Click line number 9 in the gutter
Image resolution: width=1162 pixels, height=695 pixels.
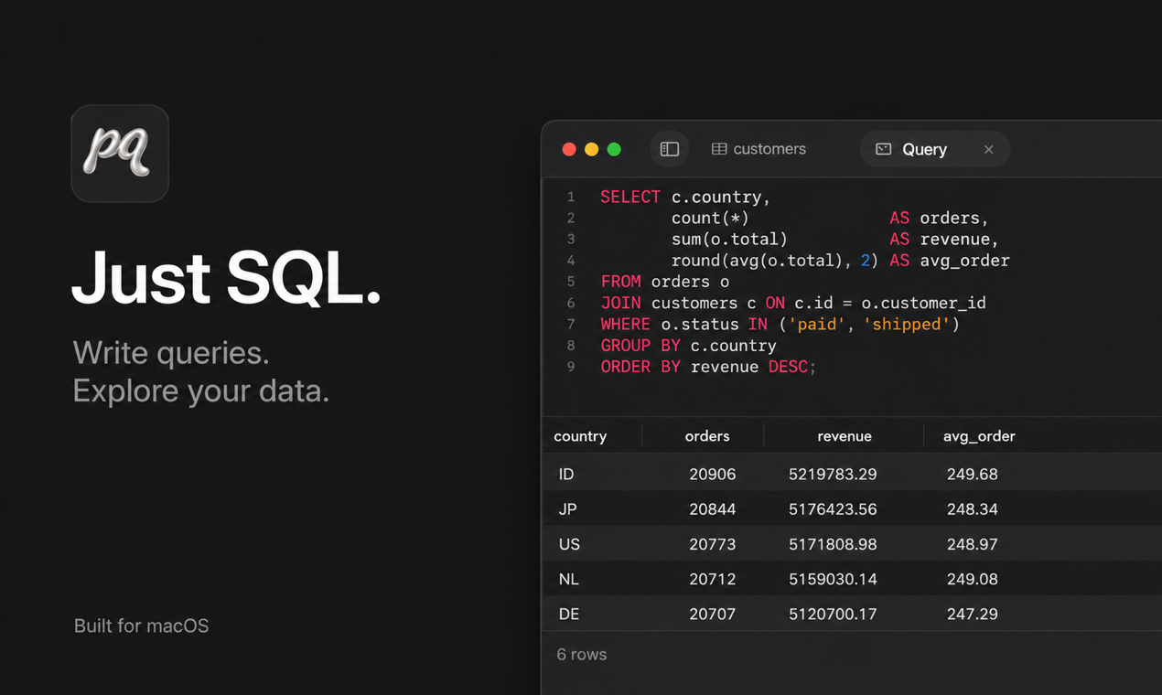click(571, 367)
